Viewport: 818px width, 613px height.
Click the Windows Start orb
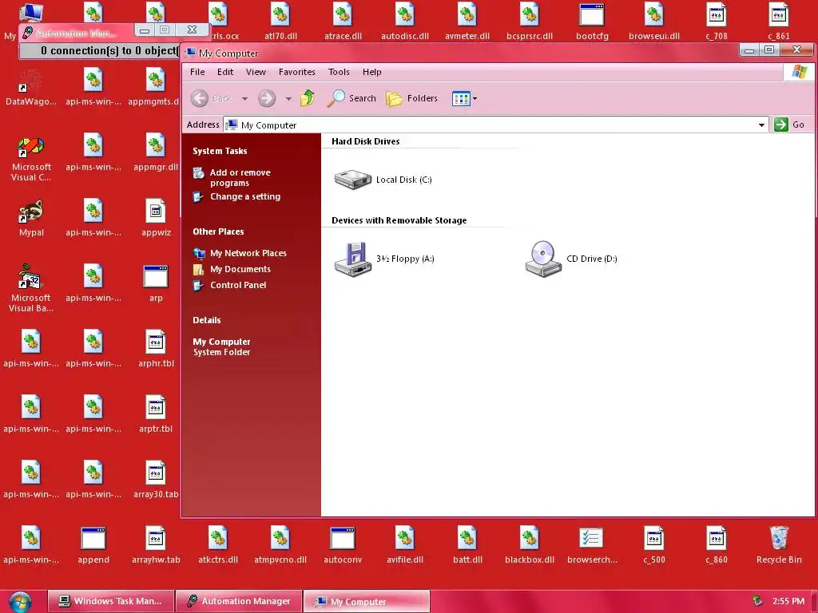pos(20,602)
